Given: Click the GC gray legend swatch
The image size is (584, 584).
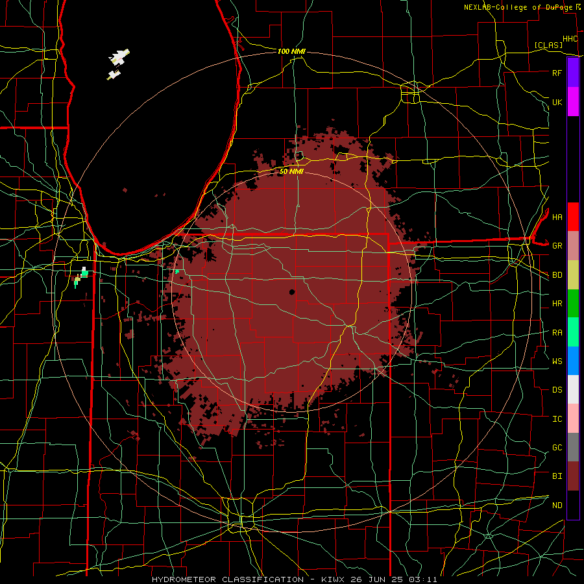Looking at the screenshot, I should pyautogui.click(x=573, y=447).
